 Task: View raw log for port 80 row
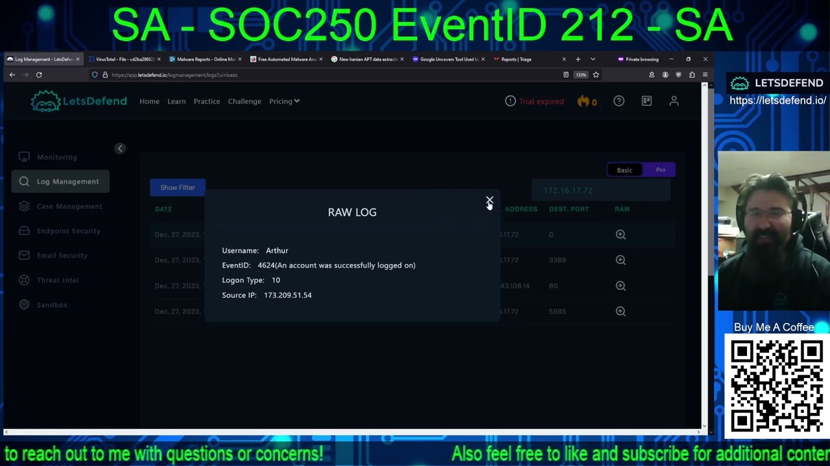tap(621, 286)
